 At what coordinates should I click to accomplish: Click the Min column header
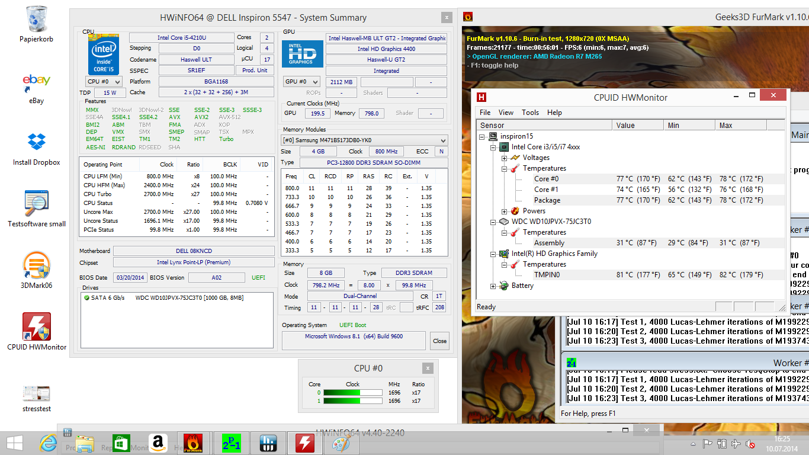click(x=689, y=125)
